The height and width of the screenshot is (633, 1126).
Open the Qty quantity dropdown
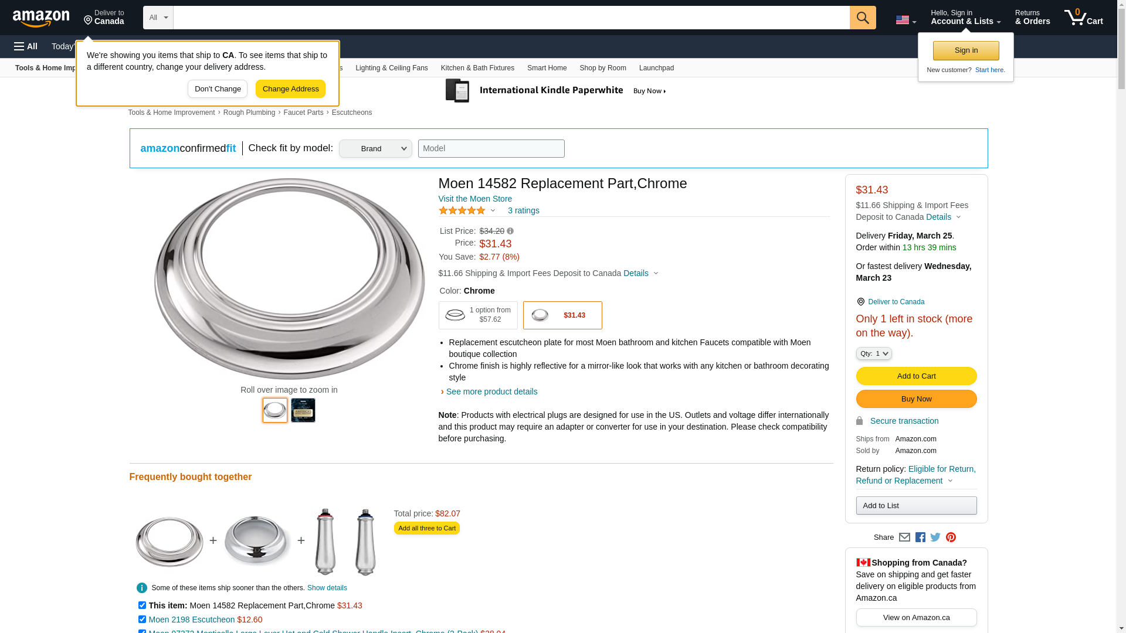pyautogui.click(x=874, y=353)
